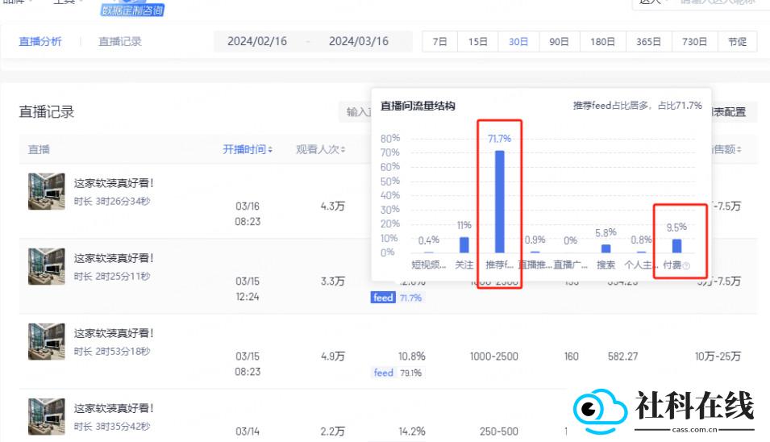Click the blue feed tag with 71.7%
770x442 pixels.
tap(383, 297)
